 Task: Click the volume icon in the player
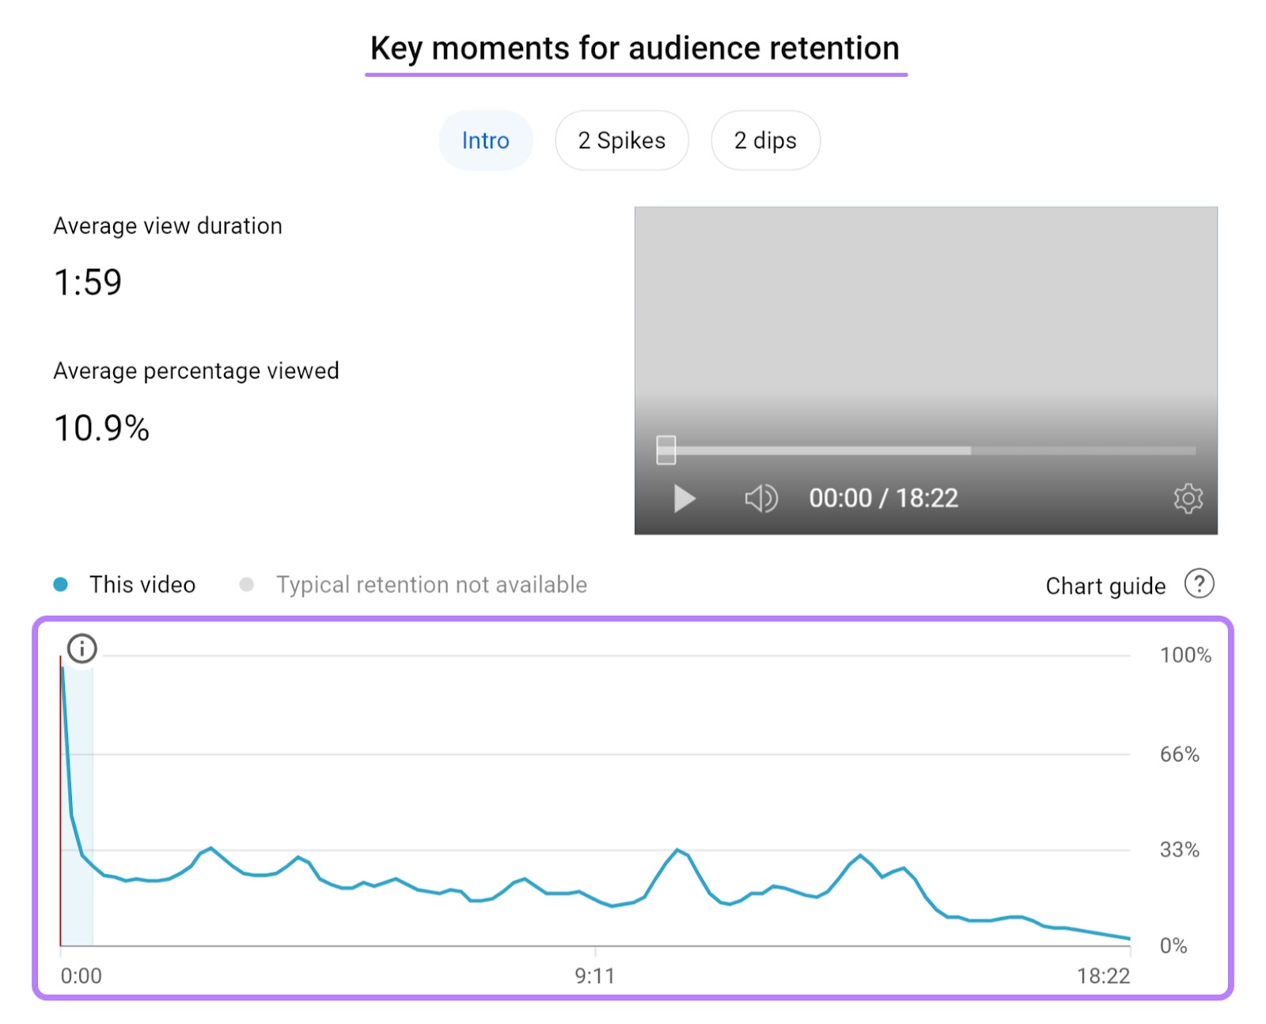(759, 499)
